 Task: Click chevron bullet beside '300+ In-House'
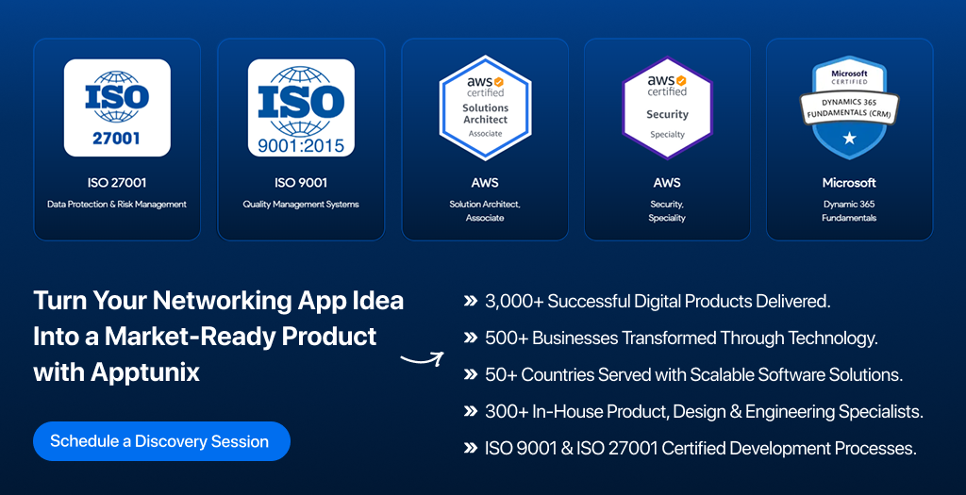(x=471, y=412)
